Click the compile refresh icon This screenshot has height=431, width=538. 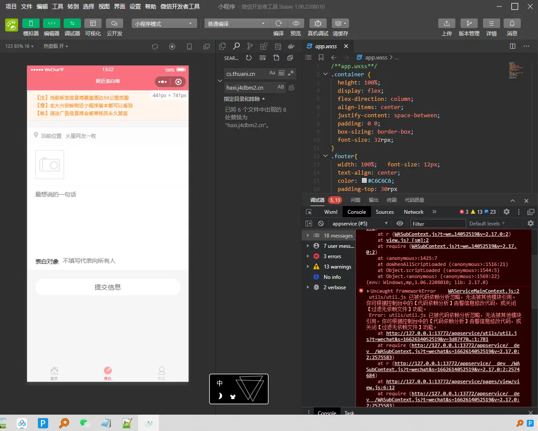tap(278, 23)
